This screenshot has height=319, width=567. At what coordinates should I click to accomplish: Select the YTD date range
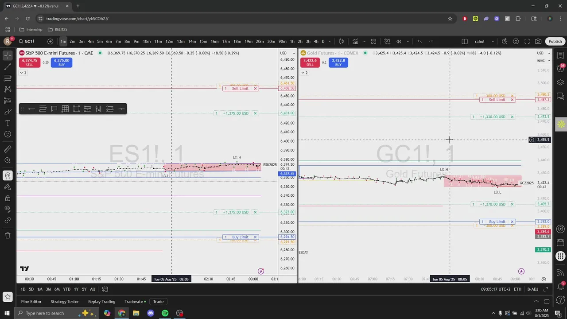66,289
